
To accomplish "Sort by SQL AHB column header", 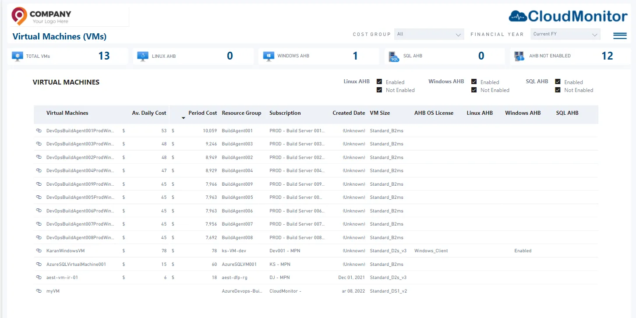I will 567,113.
